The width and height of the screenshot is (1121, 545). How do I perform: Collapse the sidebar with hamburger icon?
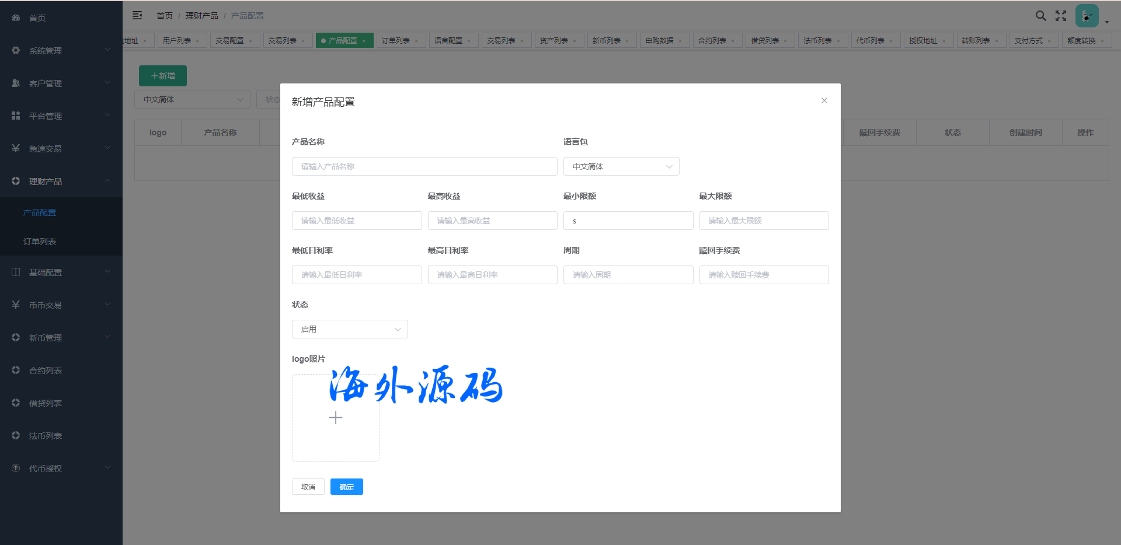click(x=137, y=16)
